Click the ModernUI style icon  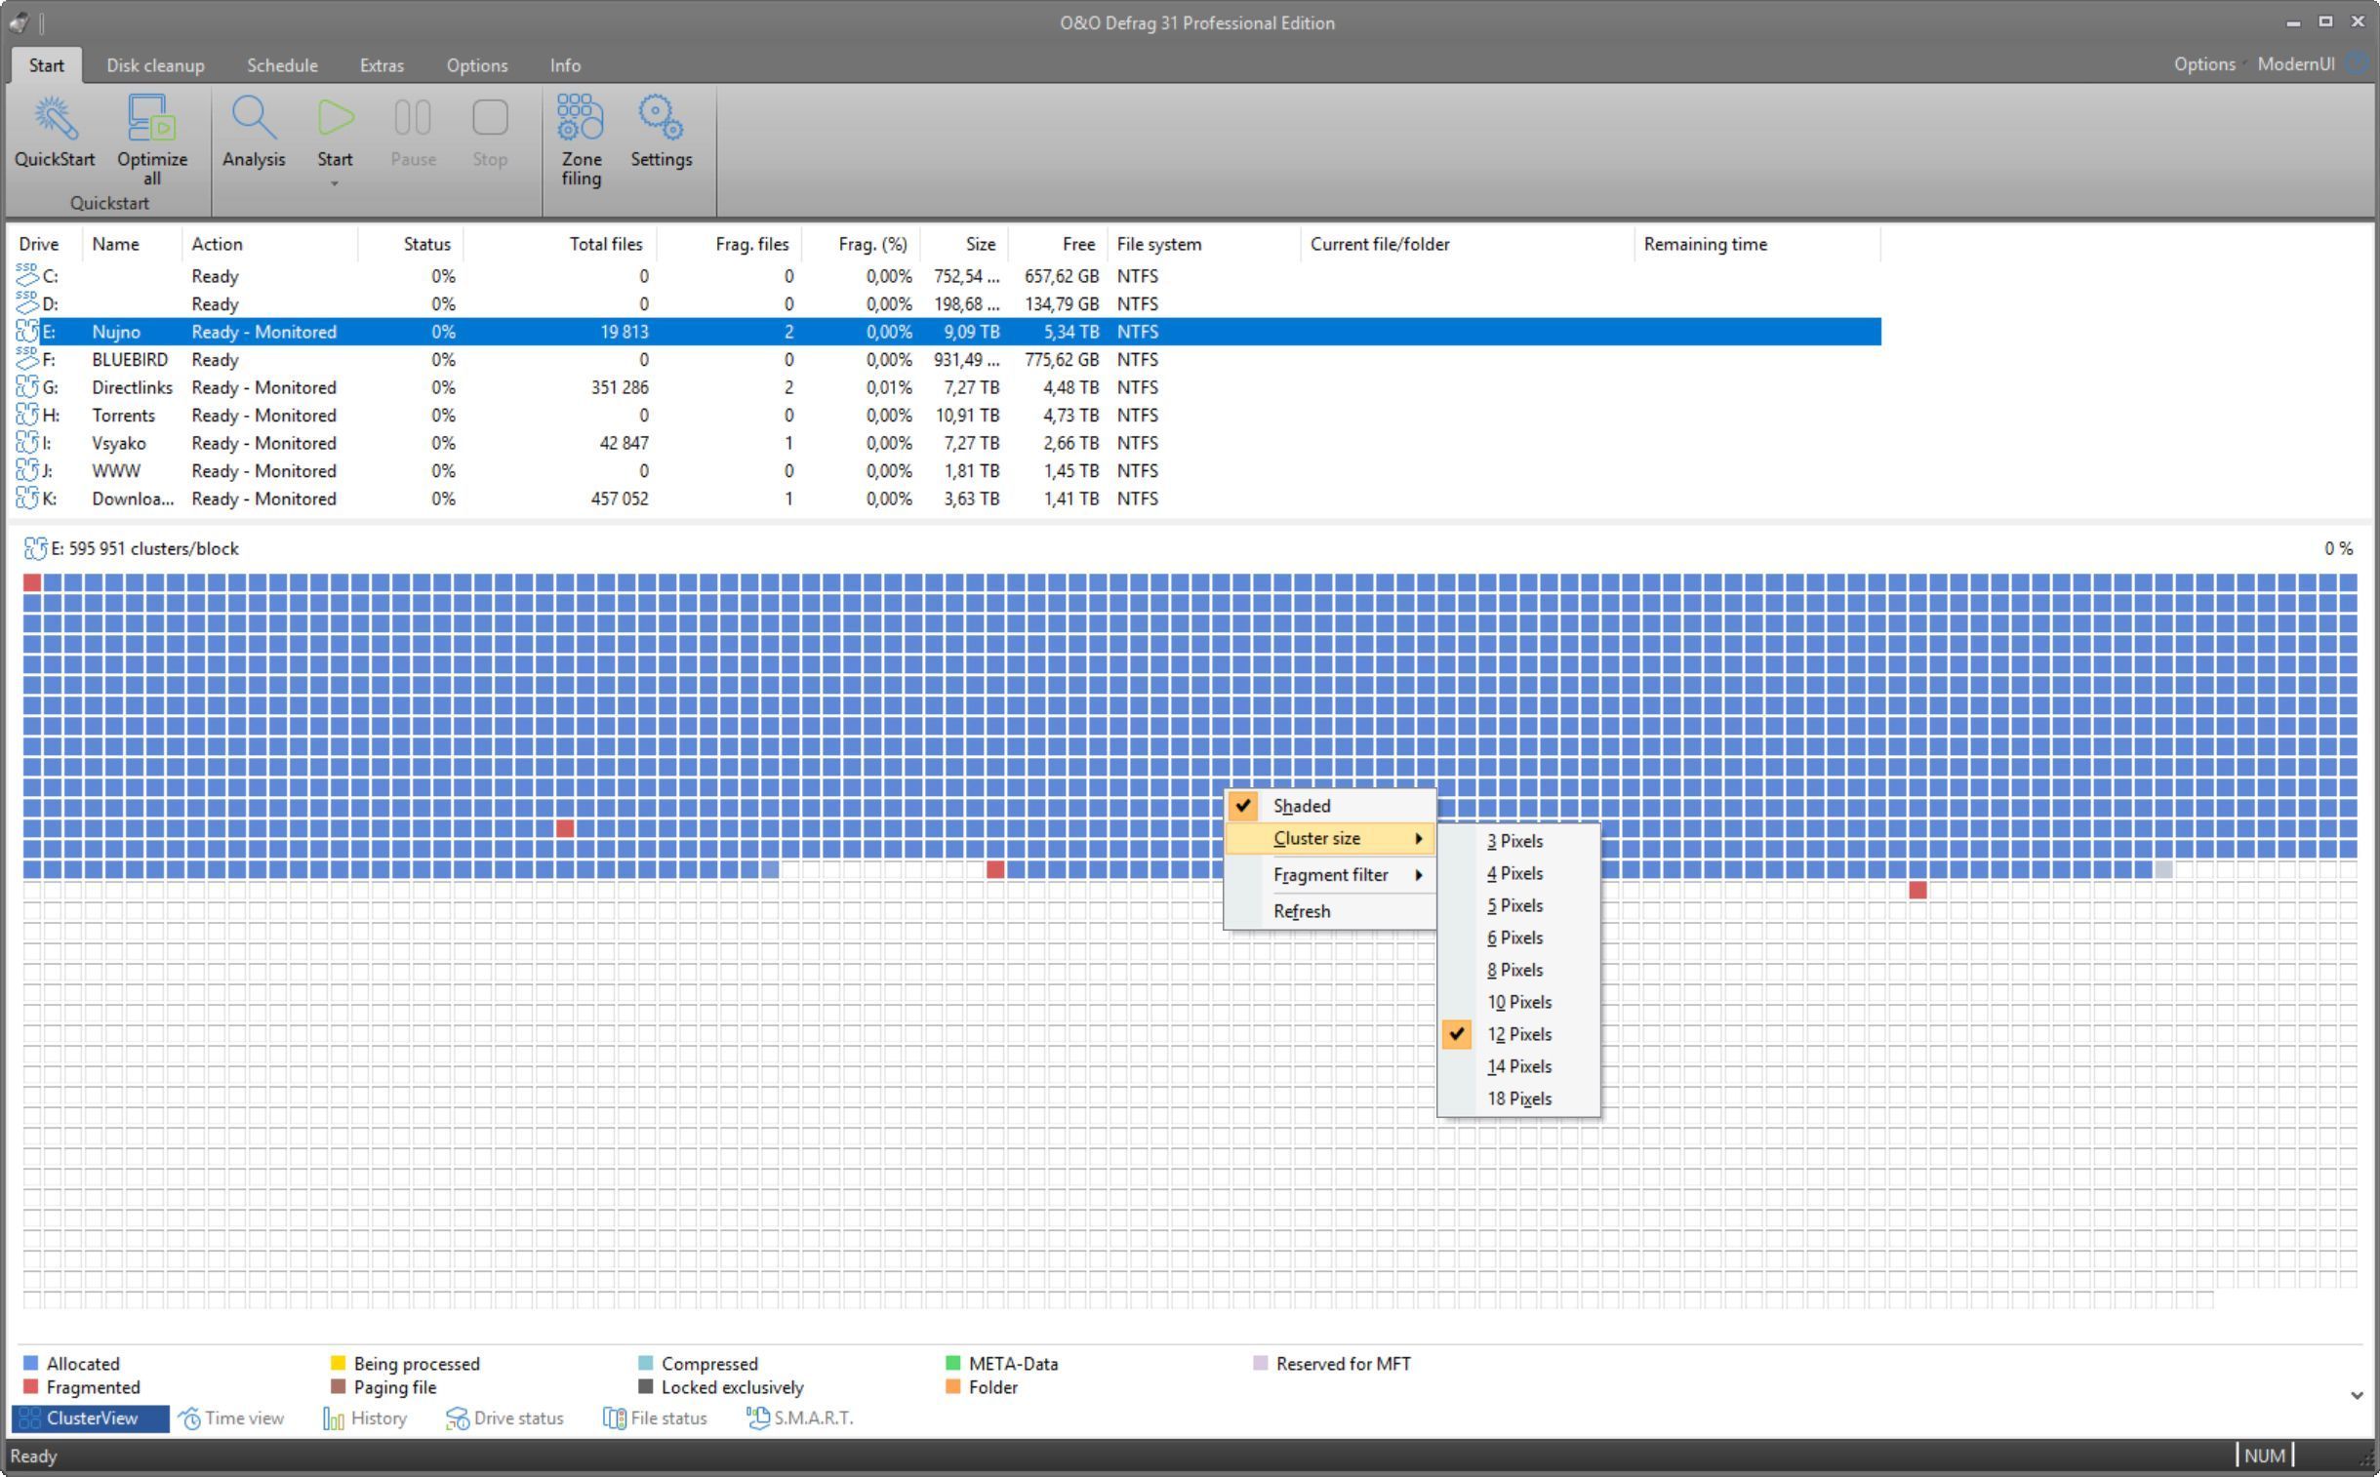click(2357, 63)
